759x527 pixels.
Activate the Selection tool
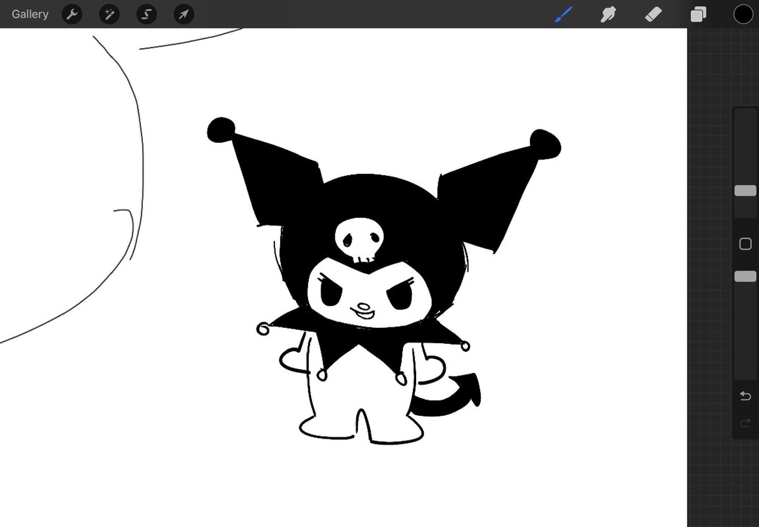[x=147, y=14]
